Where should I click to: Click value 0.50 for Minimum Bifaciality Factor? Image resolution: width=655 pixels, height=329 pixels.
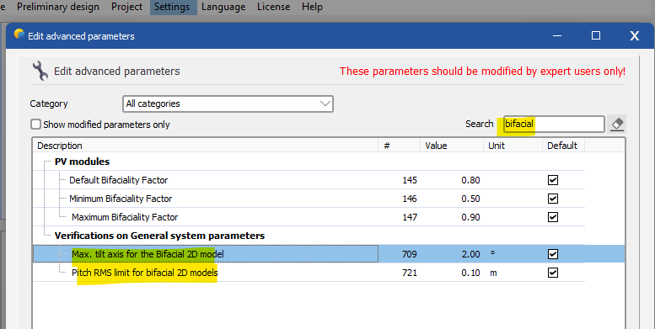[470, 199]
